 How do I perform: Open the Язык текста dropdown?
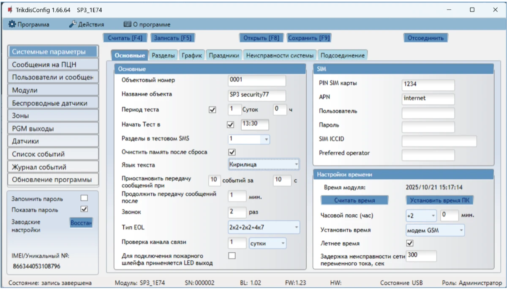click(x=264, y=164)
